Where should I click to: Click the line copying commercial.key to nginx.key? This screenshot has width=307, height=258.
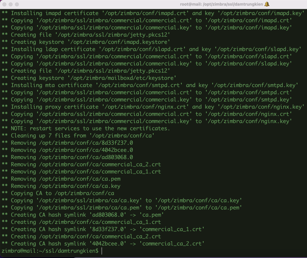(147, 121)
